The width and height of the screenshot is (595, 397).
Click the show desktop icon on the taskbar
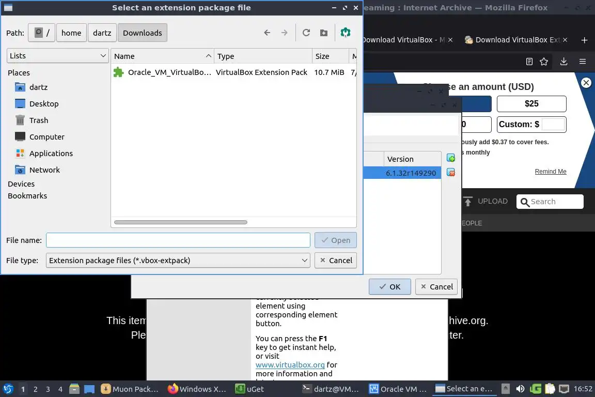pos(89,389)
